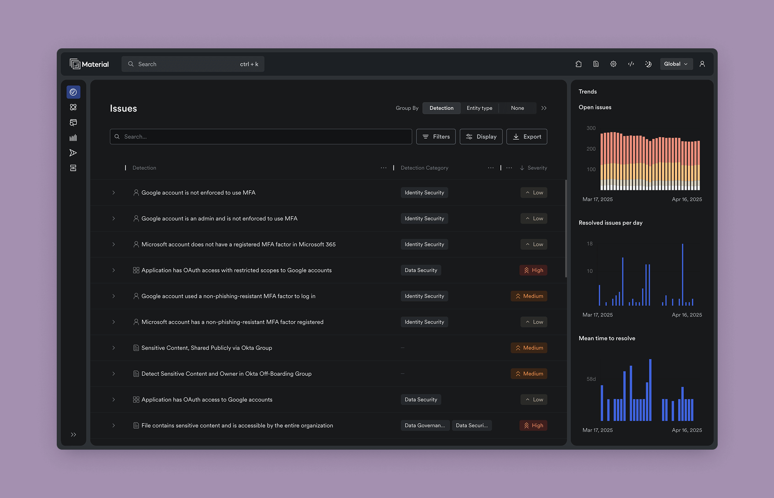Open Detection Category column options ellipsis
Screen dimensions: 774x498
[x=491, y=168]
